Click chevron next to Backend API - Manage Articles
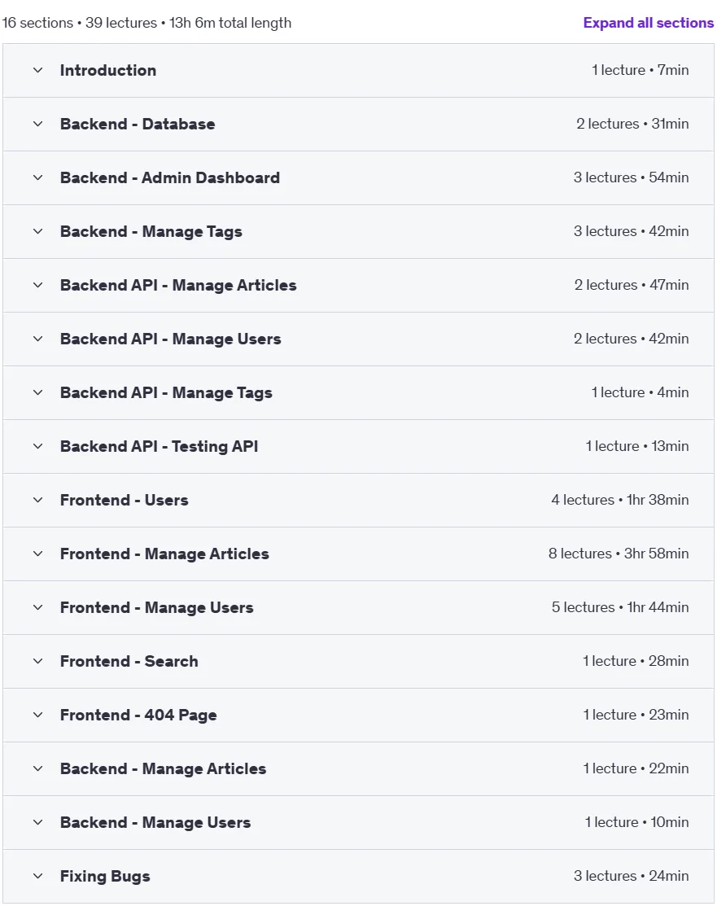This screenshot has height=906, width=717. pyautogui.click(x=38, y=286)
